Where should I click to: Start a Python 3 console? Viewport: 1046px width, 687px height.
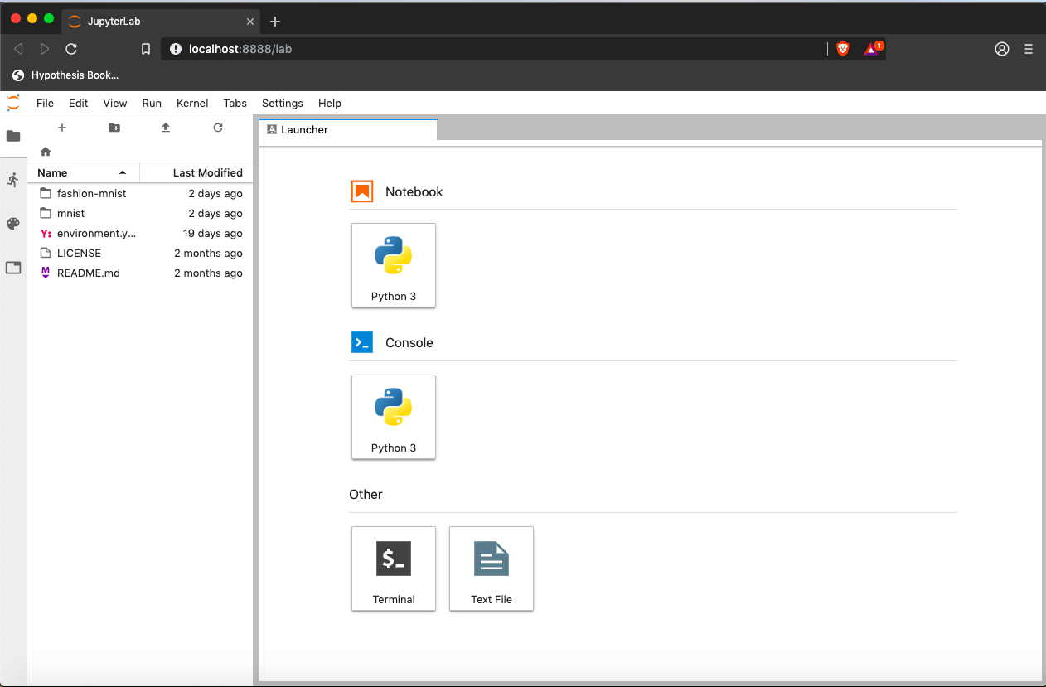click(394, 417)
